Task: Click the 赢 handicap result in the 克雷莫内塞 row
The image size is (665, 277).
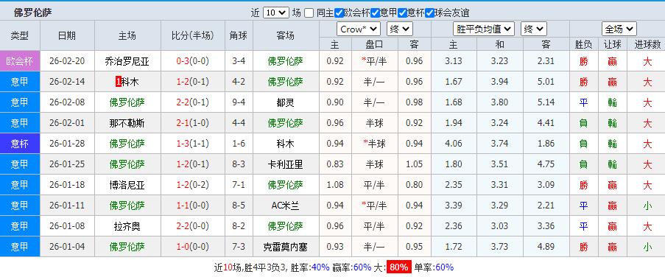Action: [612, 247]
